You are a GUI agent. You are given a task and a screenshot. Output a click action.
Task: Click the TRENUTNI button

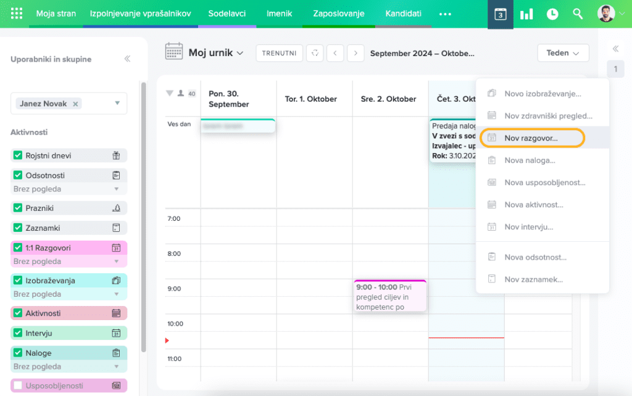point(279,53)
